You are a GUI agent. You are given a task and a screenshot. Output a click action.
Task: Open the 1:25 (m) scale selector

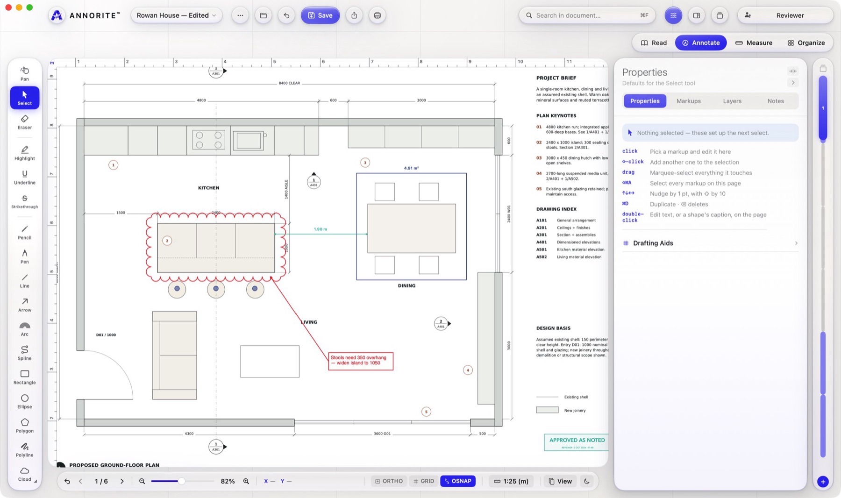tap(511, 481)
